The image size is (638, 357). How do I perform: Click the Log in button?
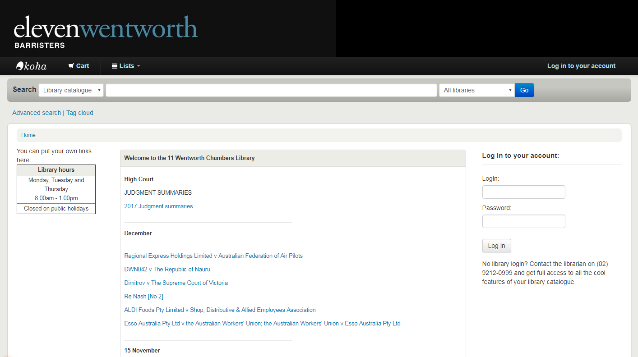pos(496,246)
